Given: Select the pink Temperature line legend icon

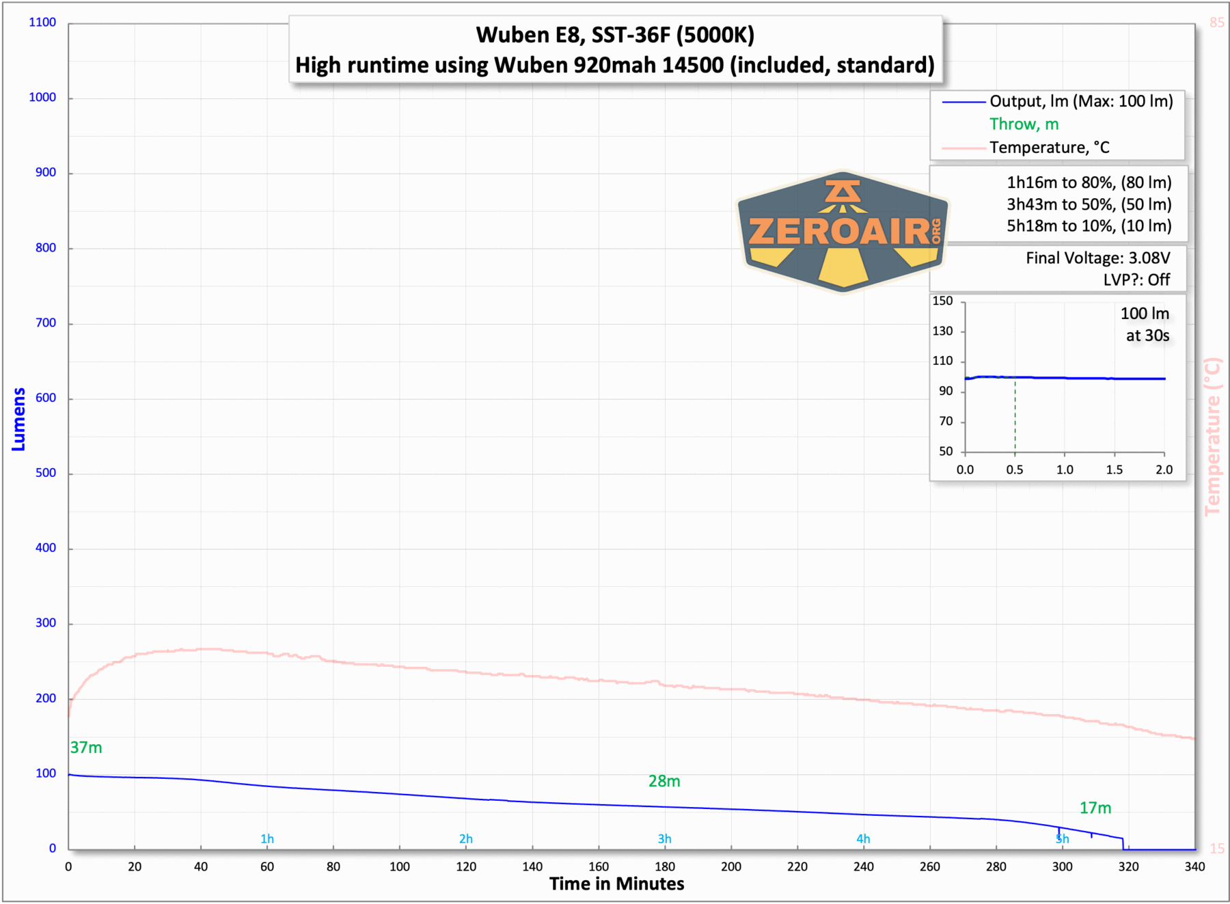Looking at the screenshot, I should 963,148.
